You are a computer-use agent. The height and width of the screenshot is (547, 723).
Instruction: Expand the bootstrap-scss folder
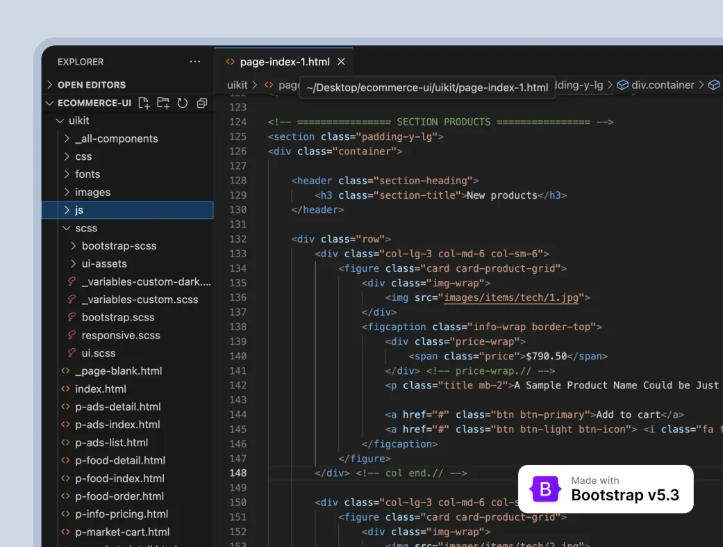click(x=74, y=246)
